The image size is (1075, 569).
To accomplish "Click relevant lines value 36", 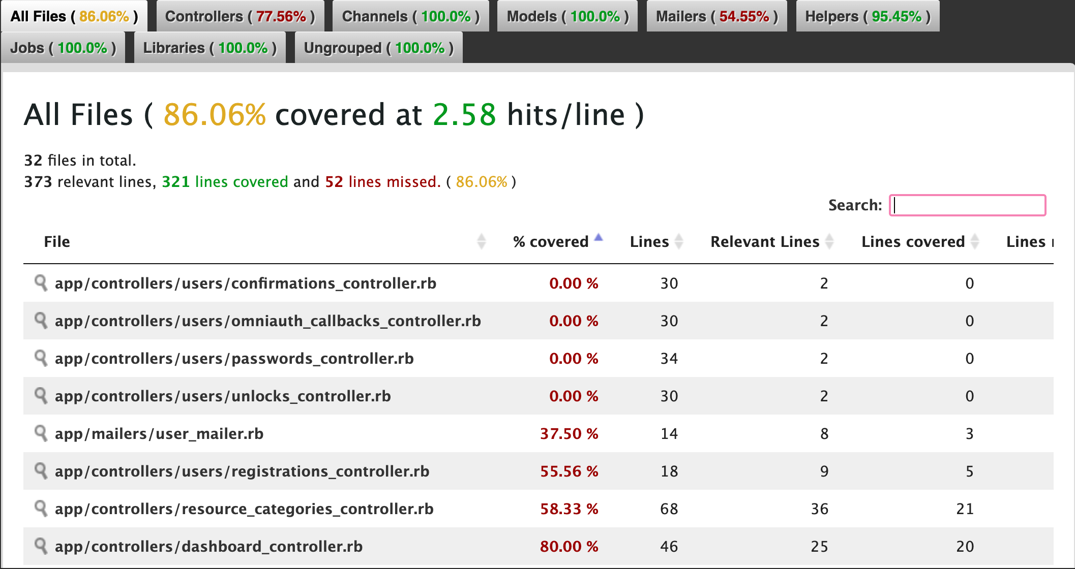I will (x=819, y=509).
